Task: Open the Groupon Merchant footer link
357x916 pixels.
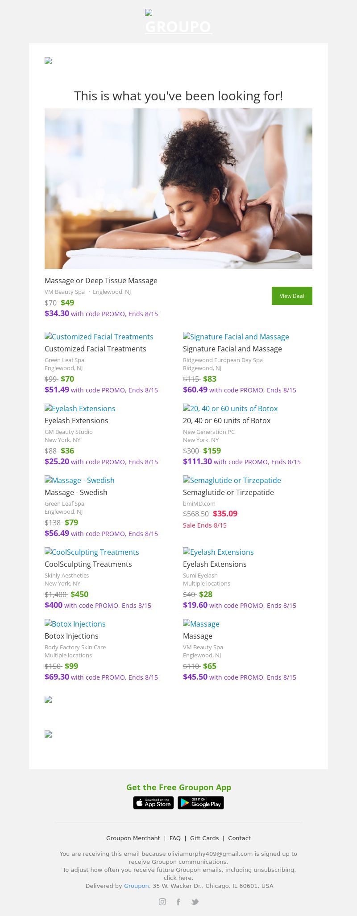Action: point(133,838)
